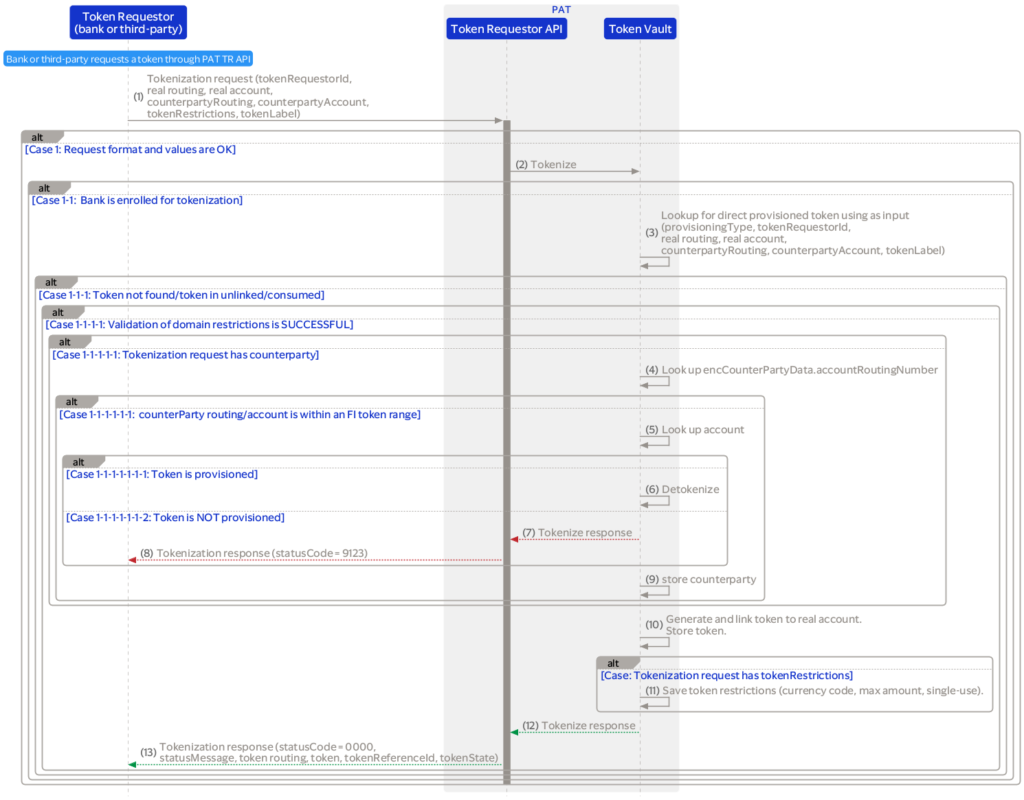Expand the alt frame for counterParty routing range
The width and height of the screenshot is (1024, 800).
tap(71, 401)
